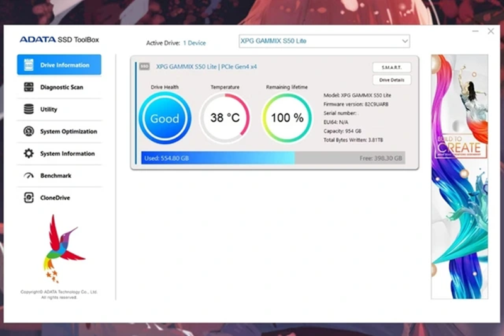Open the Drive Information tab
504x336 pixels.
pos(59,65)
